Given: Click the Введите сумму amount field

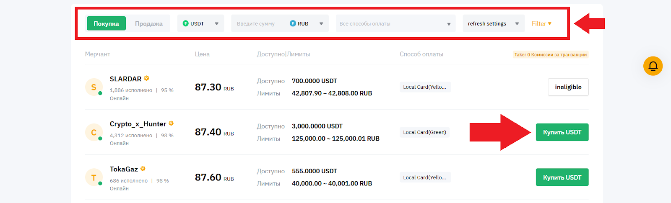Looking at the screenshot, I should pyautogui.click(x=256, y=23).
